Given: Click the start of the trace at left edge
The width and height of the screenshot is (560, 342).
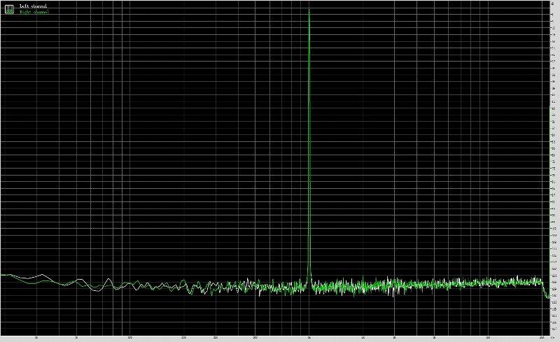Looking at the screenshot, I should click(2, 275).
